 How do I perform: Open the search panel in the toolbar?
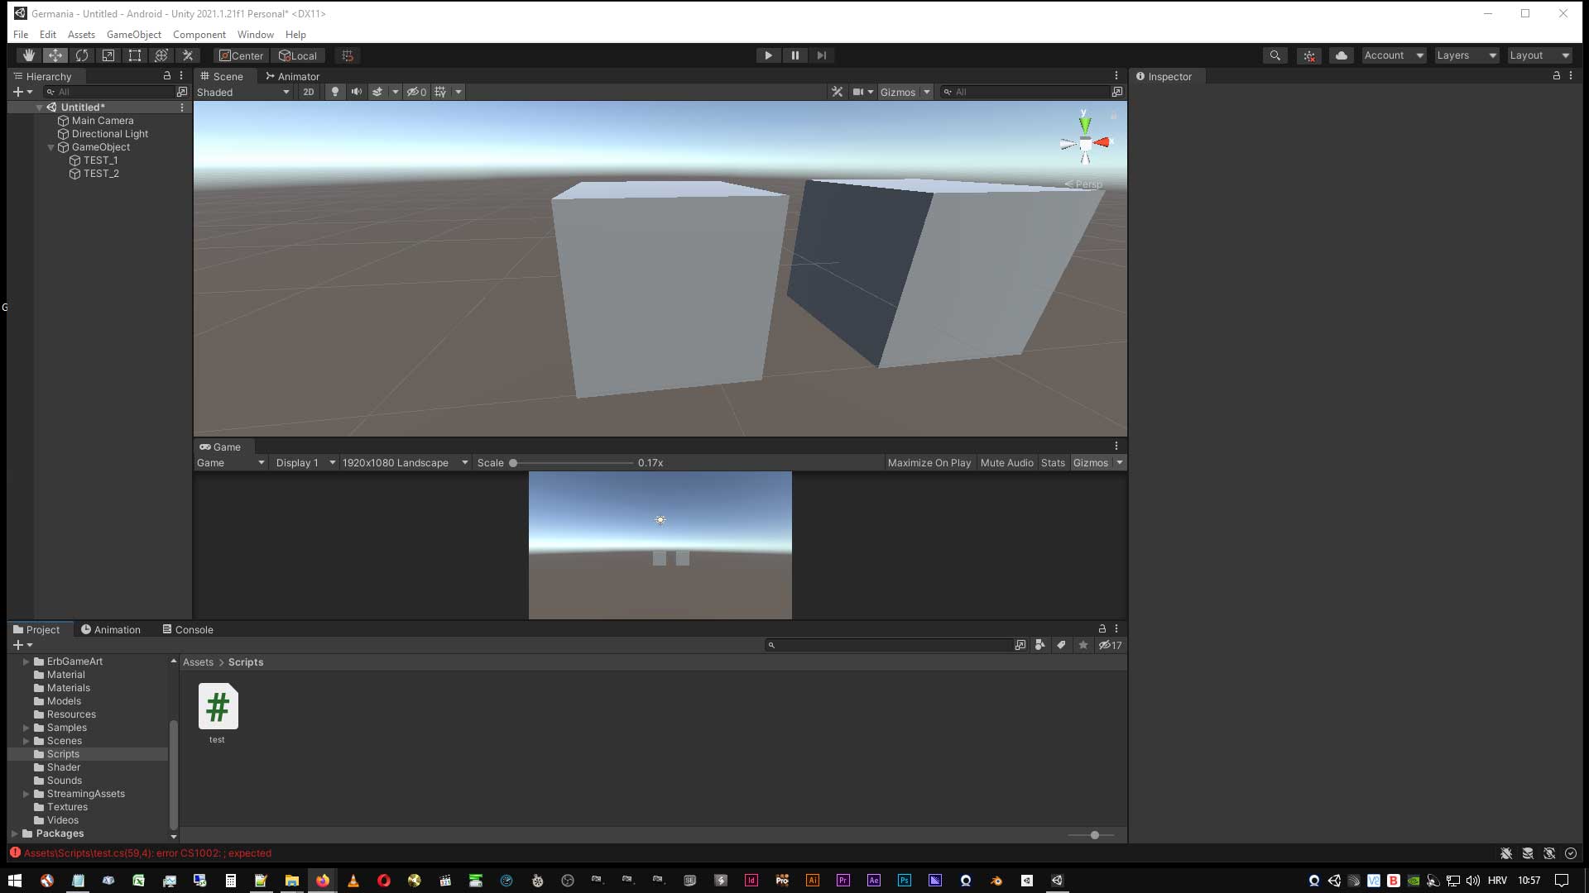(x=1275, y=55)
